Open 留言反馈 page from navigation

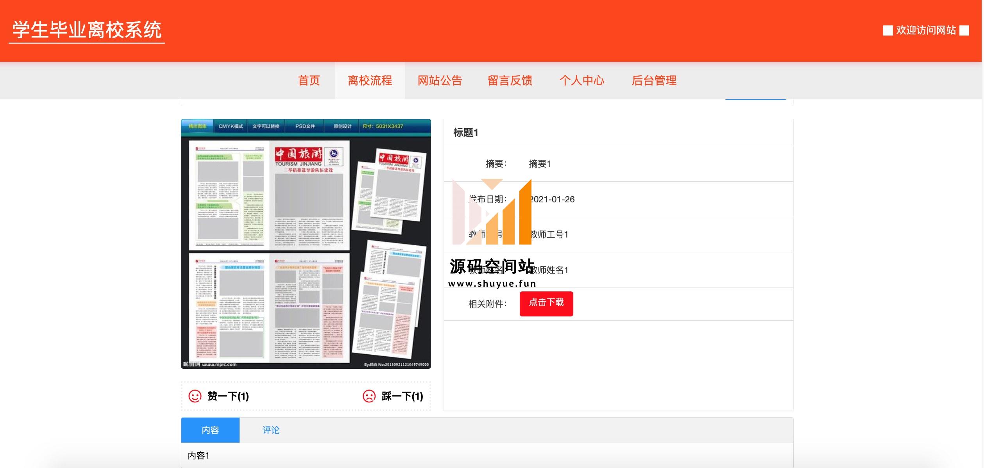coord(510,80)
